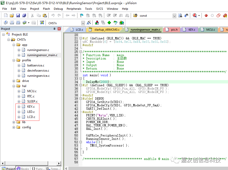Collapse the profile folder
This screenshot has height=170, width=228.
coord(14,60)
